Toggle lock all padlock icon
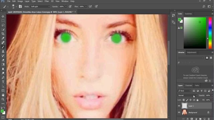This screenshot has height=120, width=214. pyautogui.click(x=198, y=100)
